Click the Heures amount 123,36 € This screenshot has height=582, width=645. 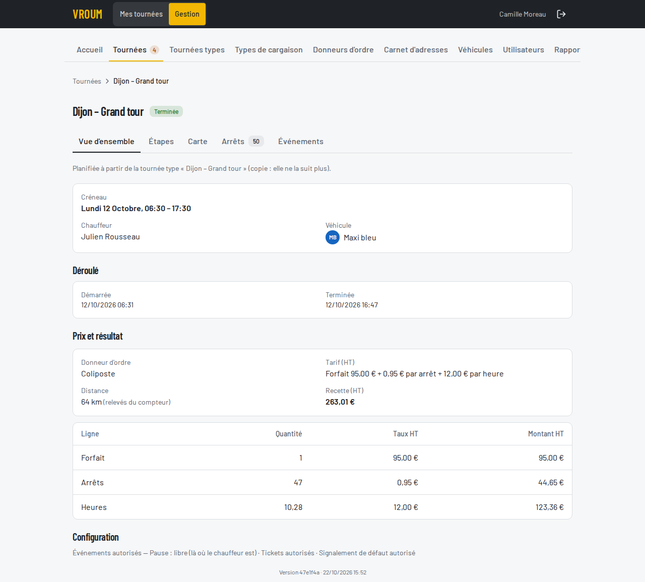(x=550, y=507)
